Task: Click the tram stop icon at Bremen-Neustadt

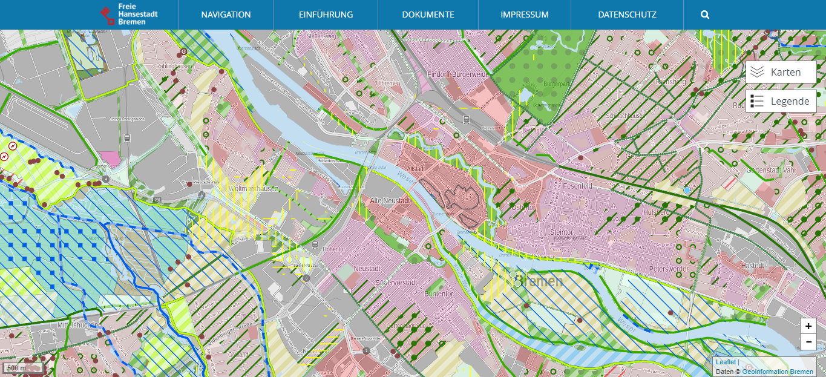Action: point(315,244)
